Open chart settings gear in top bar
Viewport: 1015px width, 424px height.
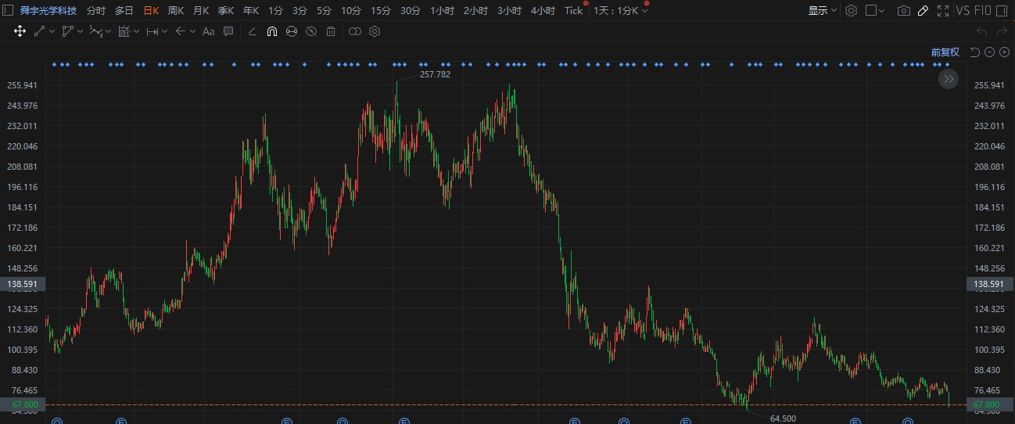pyautogui.click(x=851, y=11)
